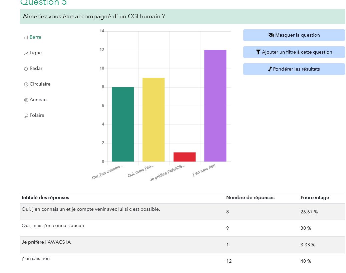
Task: Click the Intitulé des réponses column header
Action: coord(45,197)
